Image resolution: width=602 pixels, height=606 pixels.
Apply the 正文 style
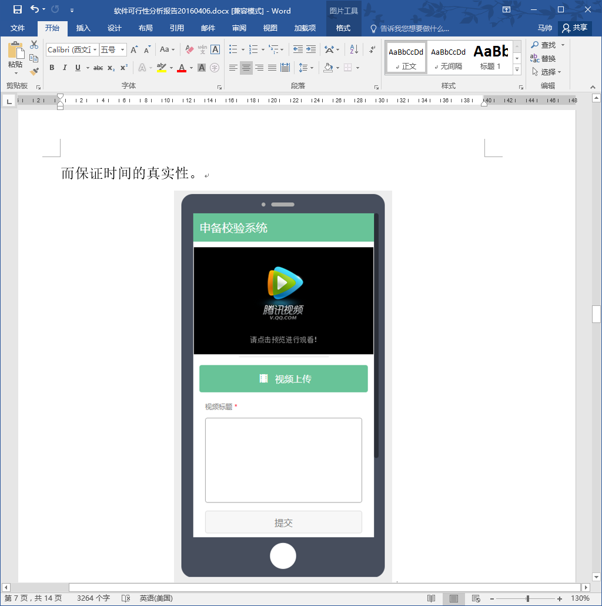coord(406,58)
